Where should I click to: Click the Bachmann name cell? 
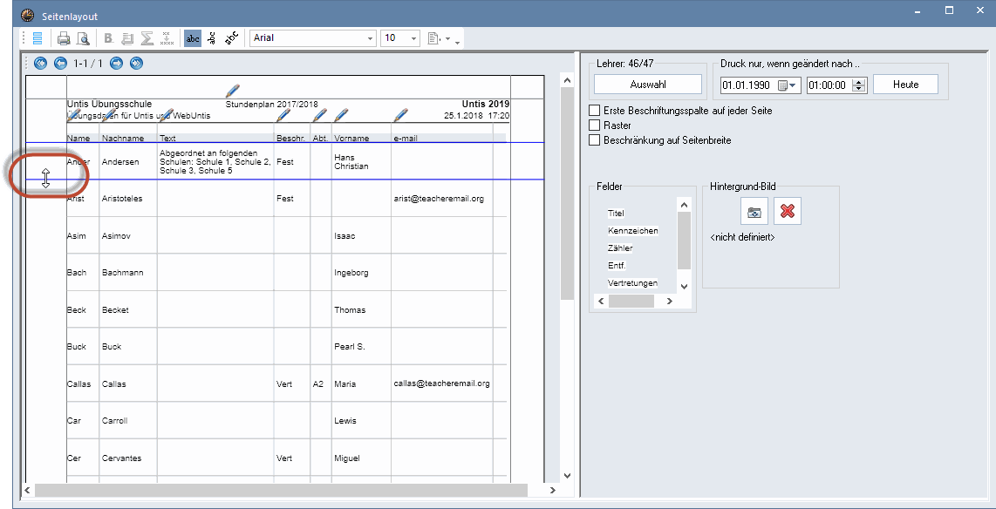click(123, 273)
